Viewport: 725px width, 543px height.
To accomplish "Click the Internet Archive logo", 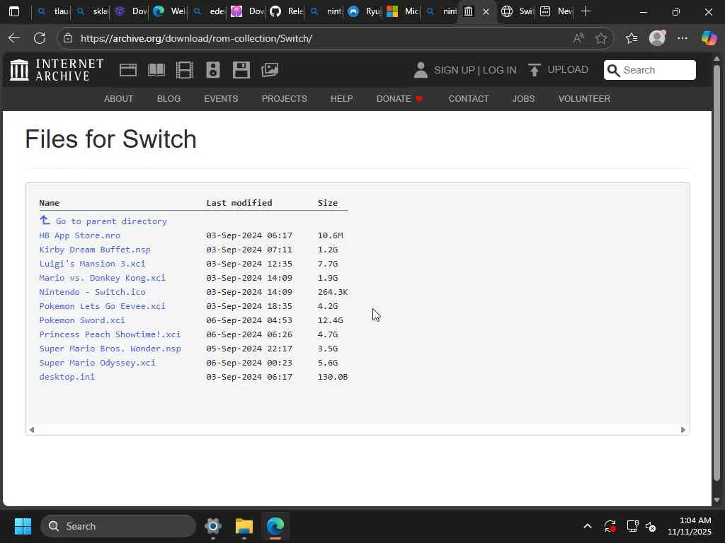I will [57, 70].
